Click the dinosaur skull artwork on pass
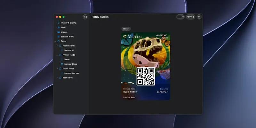The width and height of the screenshot is (256, 128). coord(148,52)
